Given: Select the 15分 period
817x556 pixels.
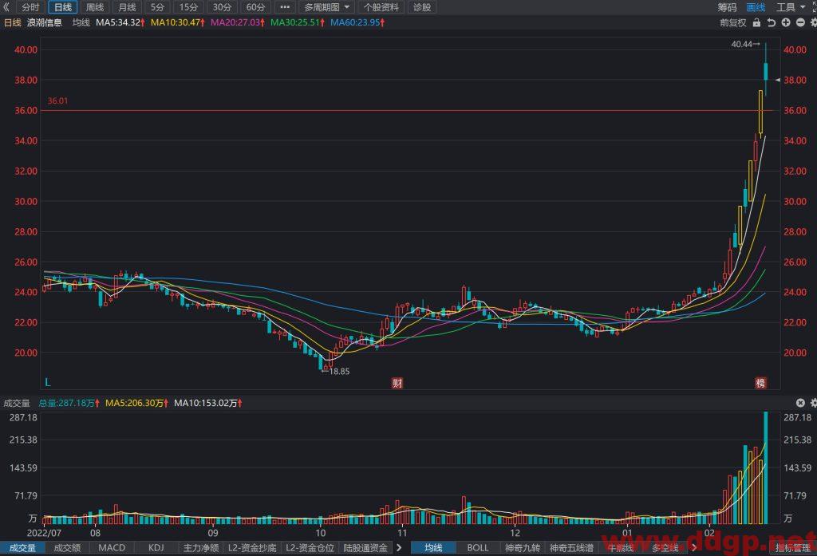Looking at the screenshot, I should click(188, 7).
